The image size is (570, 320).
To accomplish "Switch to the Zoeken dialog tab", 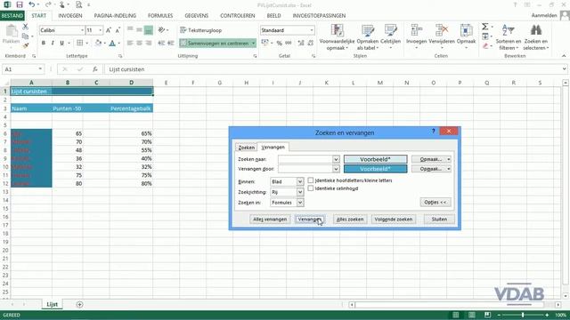I will pos(246,148).
